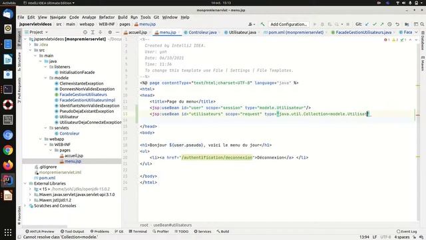Image resolution: width=426 pixels, height=240 pixels.
Task: Click the Build project hammer icon
Action: (262, 24)
